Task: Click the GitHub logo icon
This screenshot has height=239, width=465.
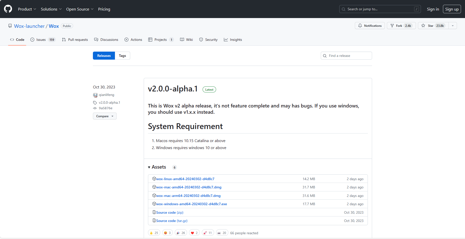Action: tap(8, 9)
